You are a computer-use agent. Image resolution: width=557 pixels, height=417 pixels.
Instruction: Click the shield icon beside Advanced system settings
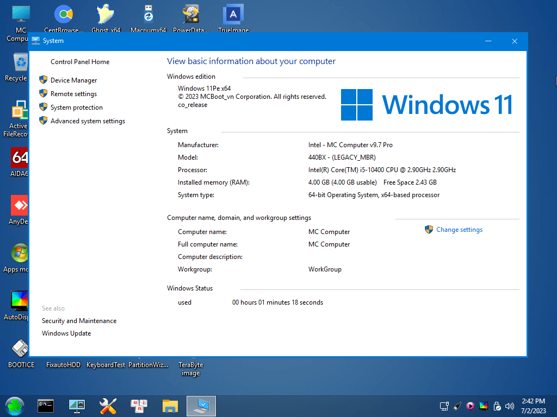(x=44, y=121)
